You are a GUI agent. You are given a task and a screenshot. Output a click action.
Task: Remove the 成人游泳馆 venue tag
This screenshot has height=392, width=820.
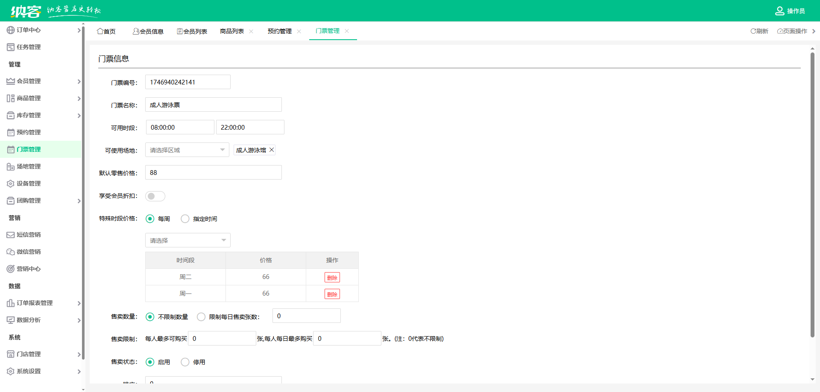272,150
